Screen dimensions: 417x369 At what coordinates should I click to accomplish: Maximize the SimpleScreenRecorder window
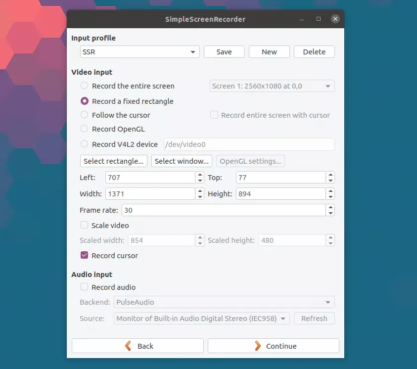point(319,19)
